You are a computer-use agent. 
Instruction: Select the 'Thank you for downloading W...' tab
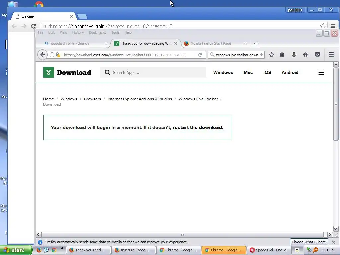pyautogui.click(x=146, y=43)
